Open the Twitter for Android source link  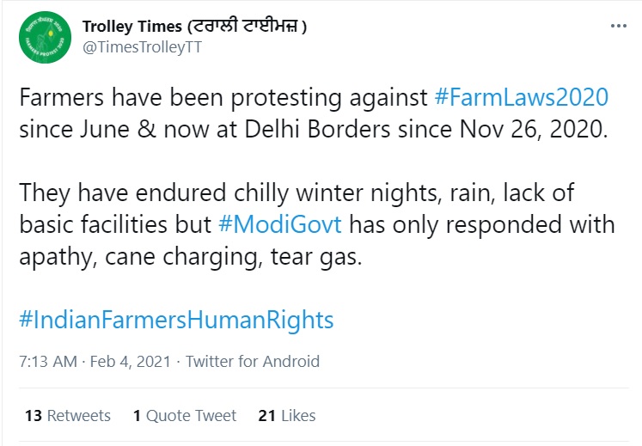(253, 362)
